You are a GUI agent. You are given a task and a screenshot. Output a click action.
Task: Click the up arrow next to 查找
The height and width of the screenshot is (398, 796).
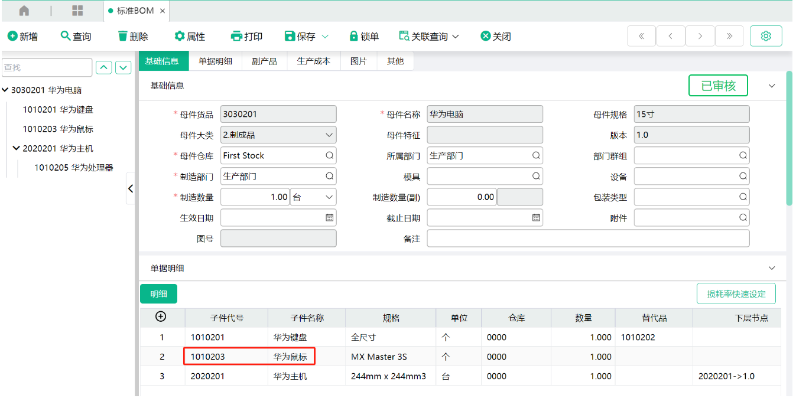pyautogui.click(x=103, y=67)
